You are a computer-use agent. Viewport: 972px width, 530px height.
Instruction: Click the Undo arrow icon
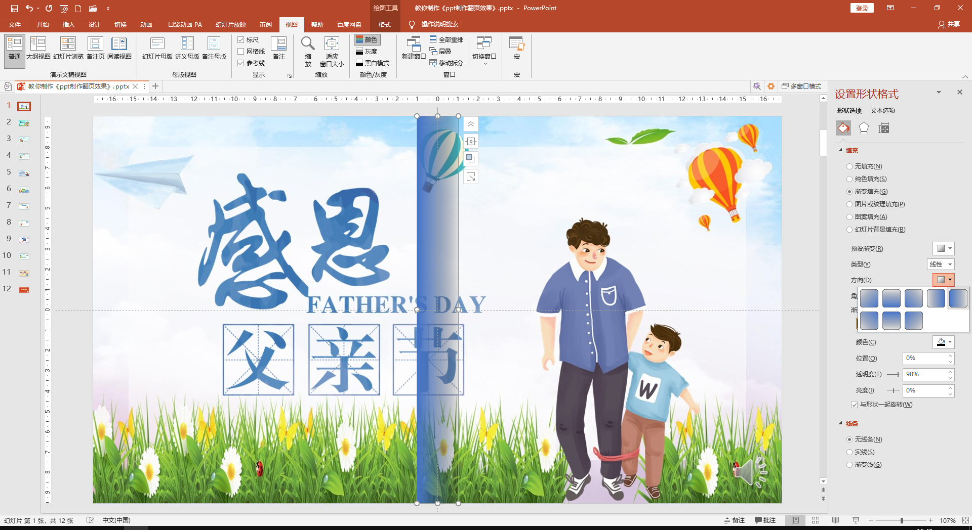click(x=29, y=8)
